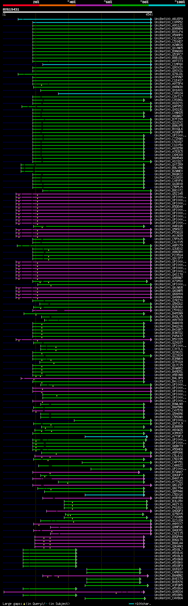Select the UniRef100_B4MSN9 label

pos(169,314)
